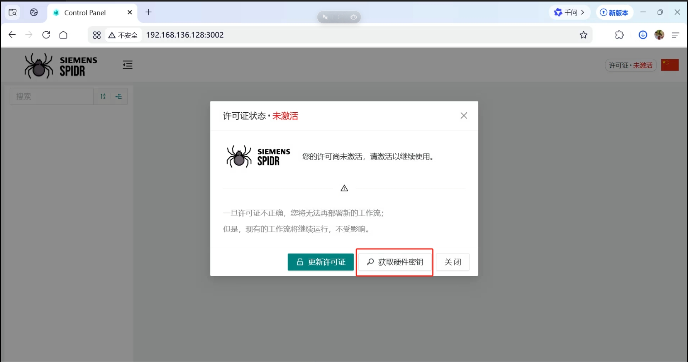Click the tree expand icon beside search
This screenshot has width=688, height=362.
click(119, 96)
